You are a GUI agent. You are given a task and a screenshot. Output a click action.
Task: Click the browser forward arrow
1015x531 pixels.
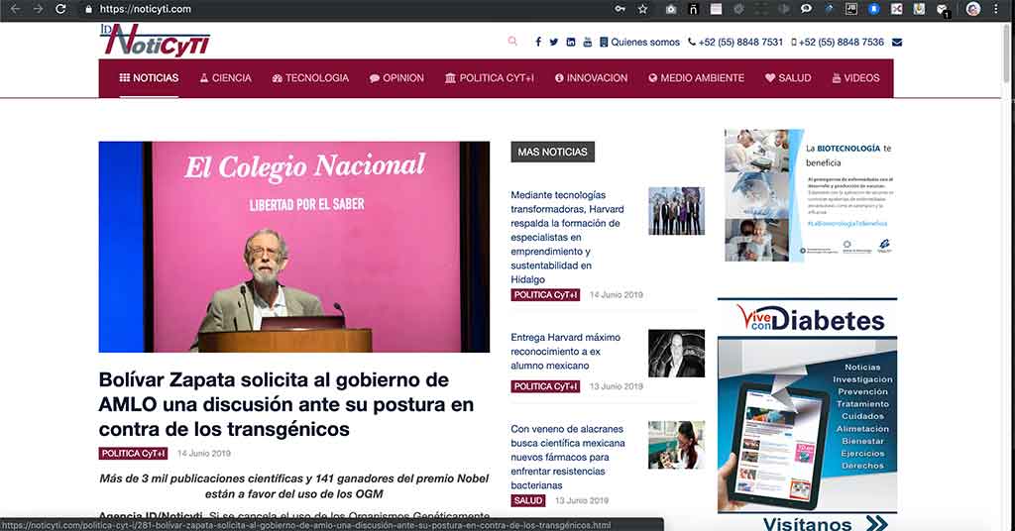coord(39,9)
